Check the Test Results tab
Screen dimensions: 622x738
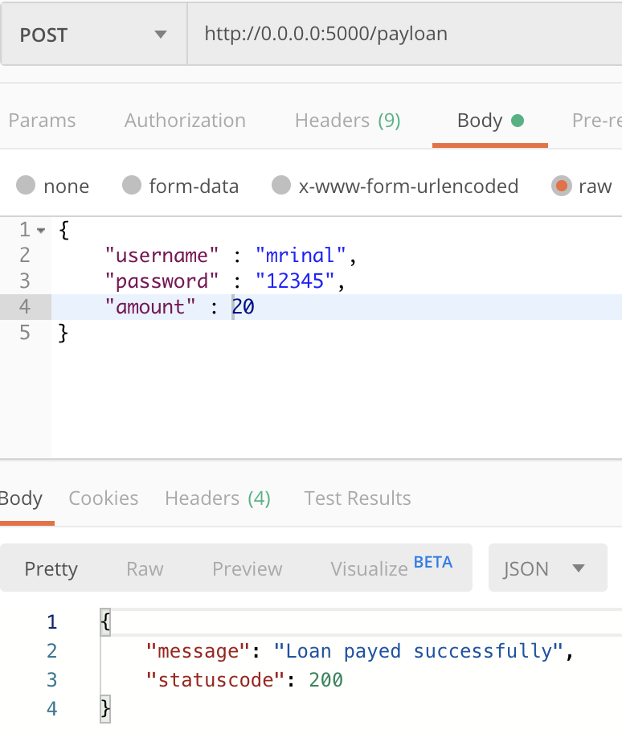click(357, 498)
